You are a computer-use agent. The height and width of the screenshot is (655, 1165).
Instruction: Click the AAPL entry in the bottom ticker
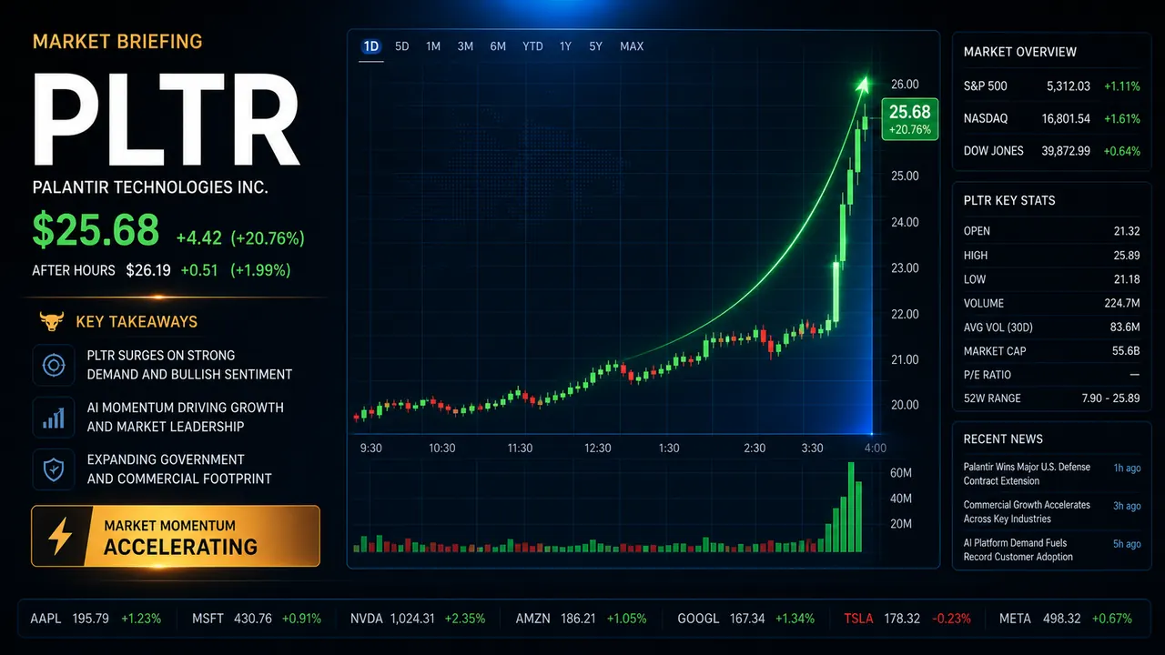pos(96,619)
